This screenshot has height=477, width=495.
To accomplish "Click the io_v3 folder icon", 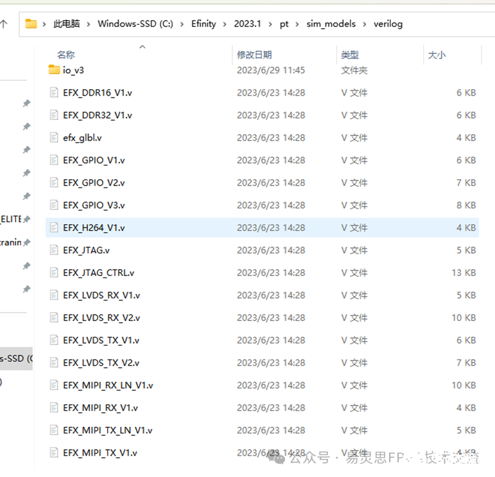I will pos(54,69).
